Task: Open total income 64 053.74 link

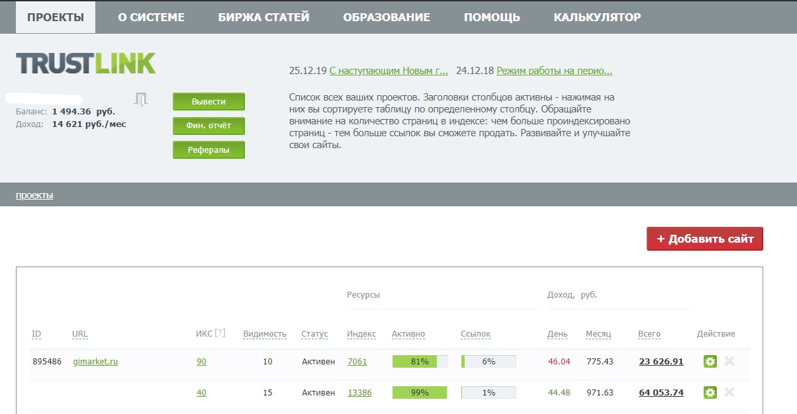Action: tap(661, 392)
